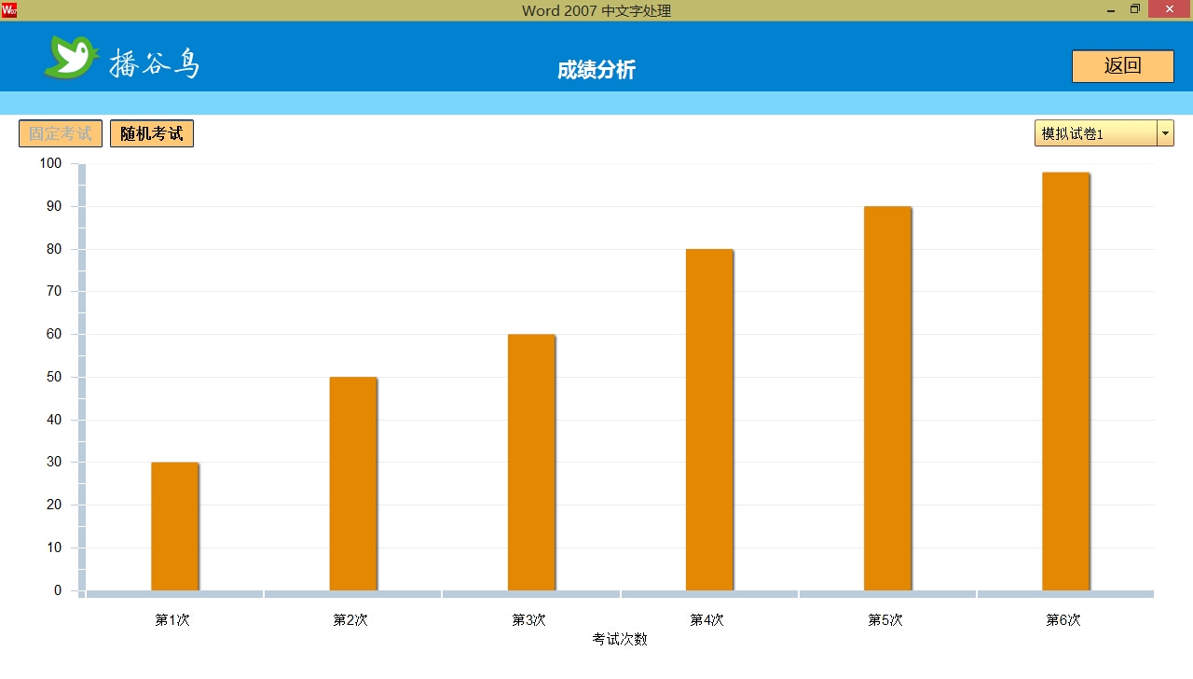Screen dimensions: 1193x679
Task: Click the 成绩分析 heading text
Action: (x=596, y=70)
